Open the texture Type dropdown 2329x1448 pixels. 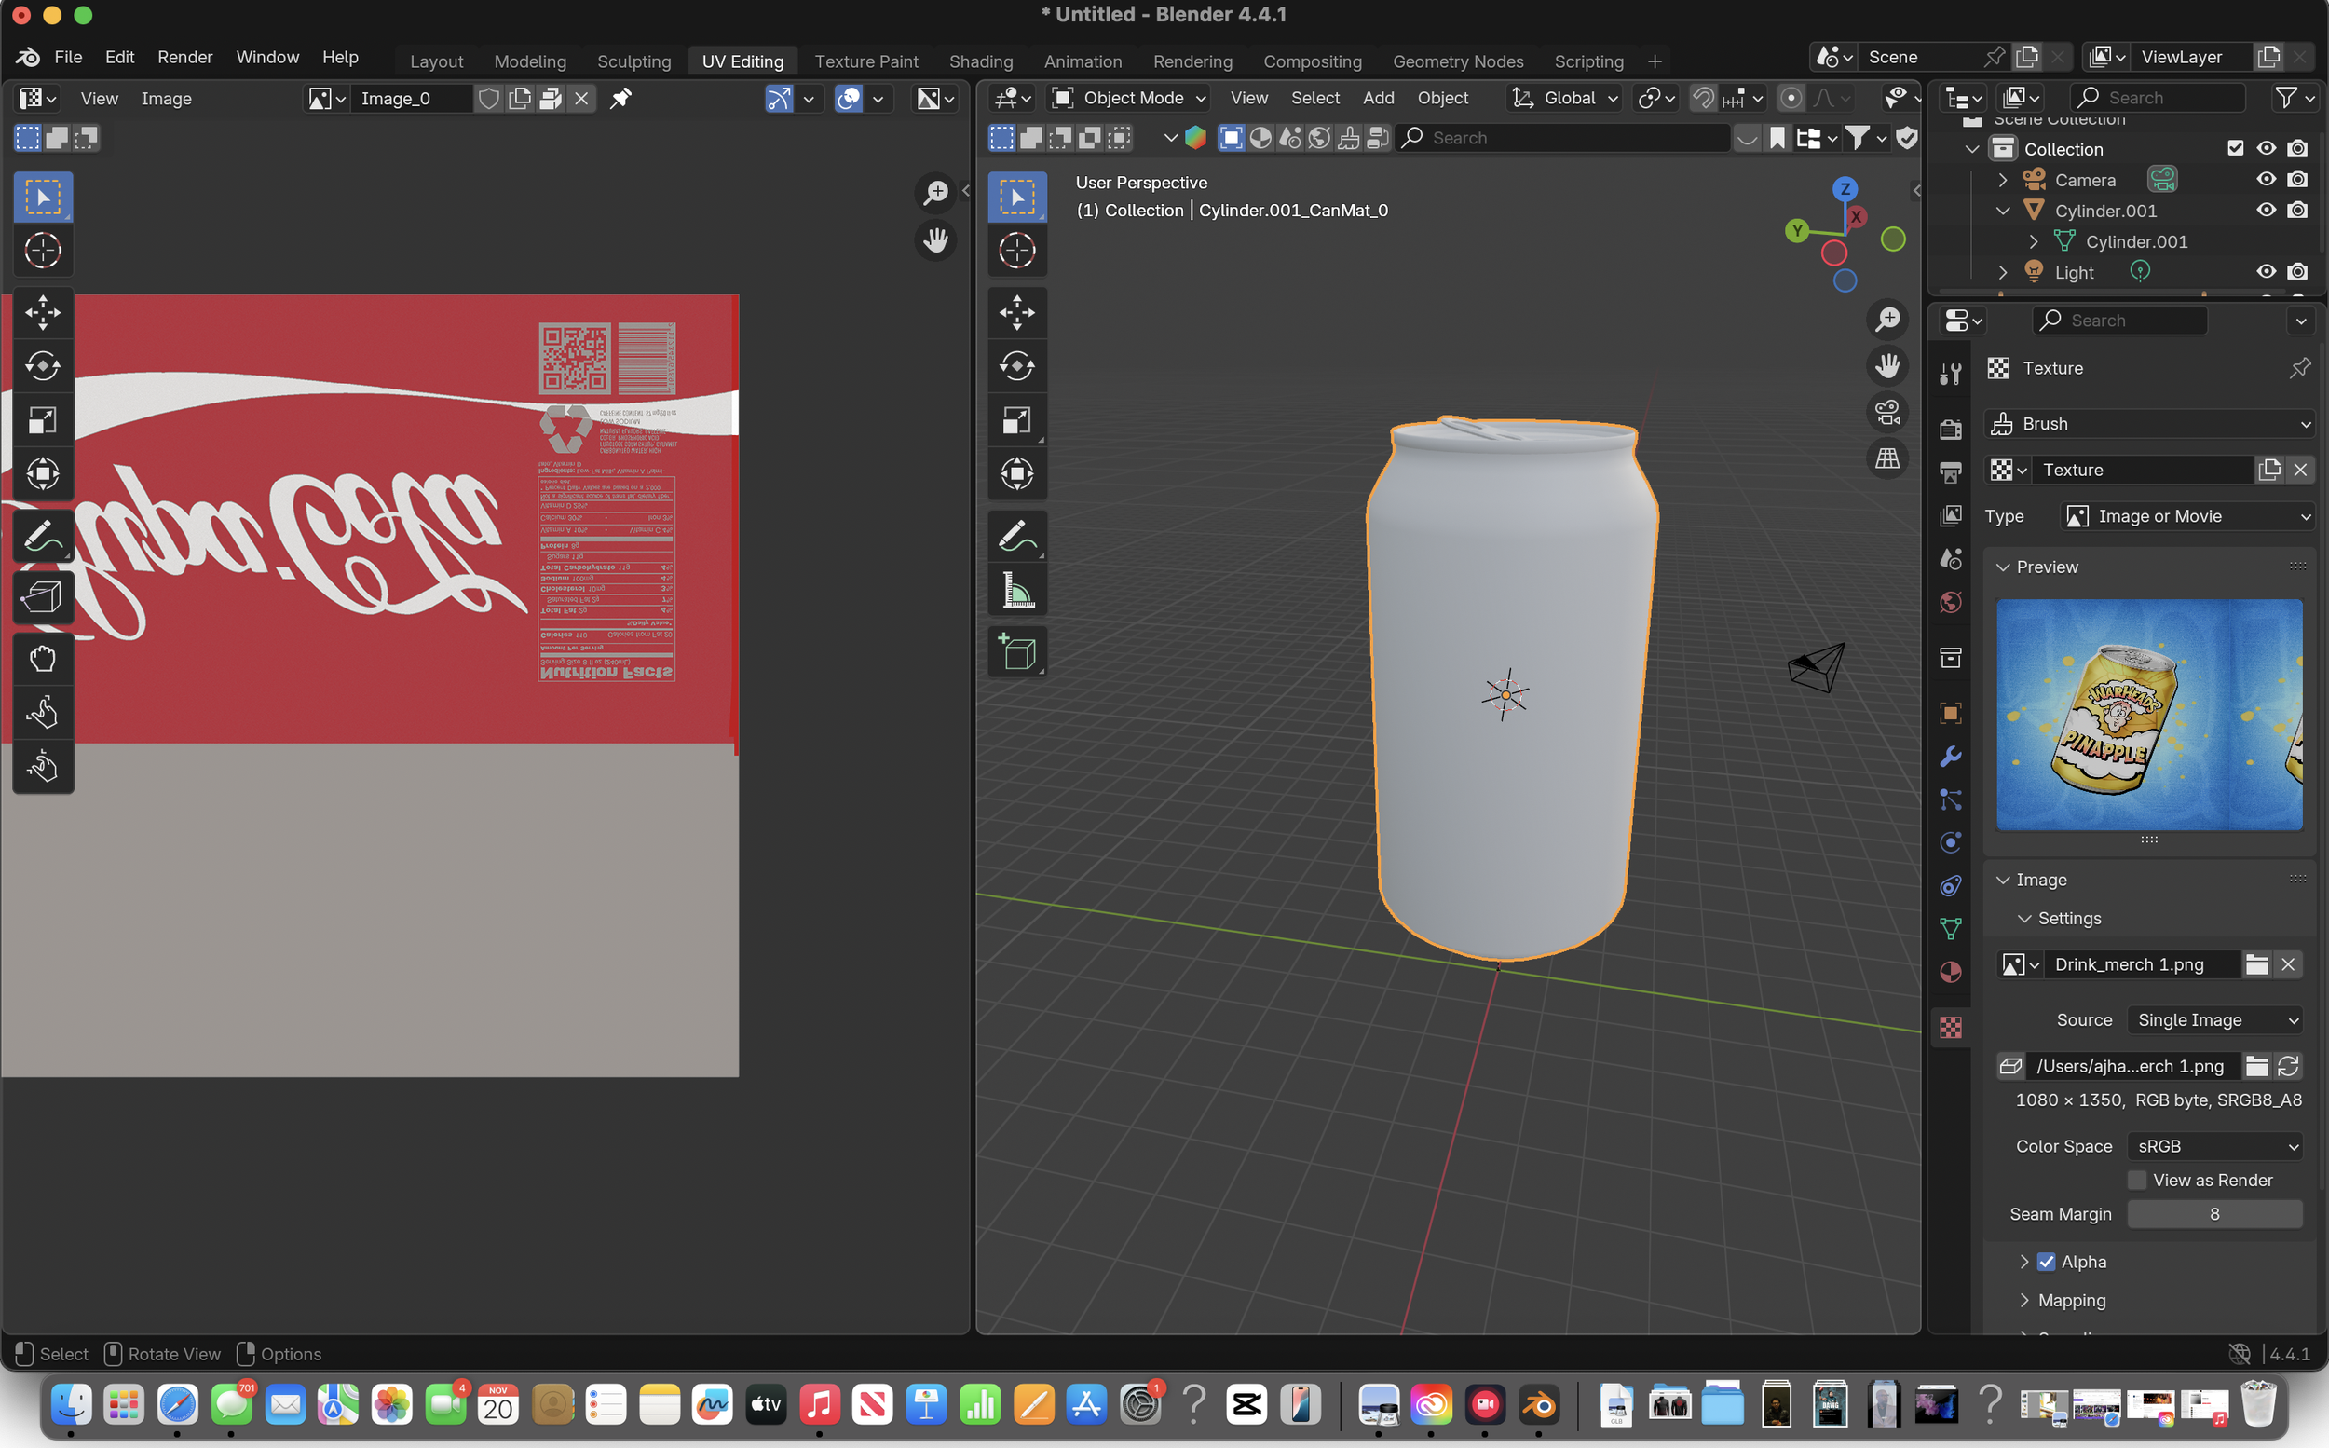pos(2186,516)
